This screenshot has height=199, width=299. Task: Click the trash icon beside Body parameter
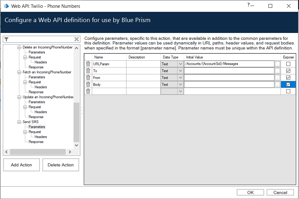tap(88, 85)
